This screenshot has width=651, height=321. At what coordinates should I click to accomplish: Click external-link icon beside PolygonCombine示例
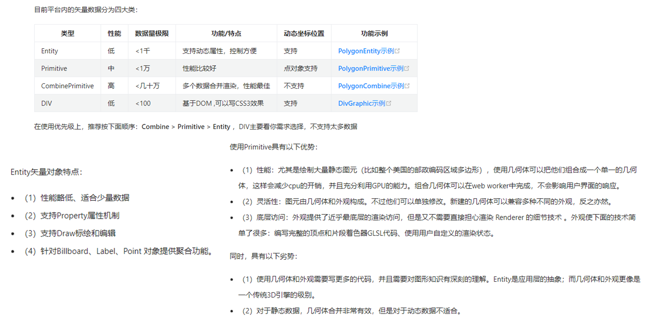coord(408,86)
